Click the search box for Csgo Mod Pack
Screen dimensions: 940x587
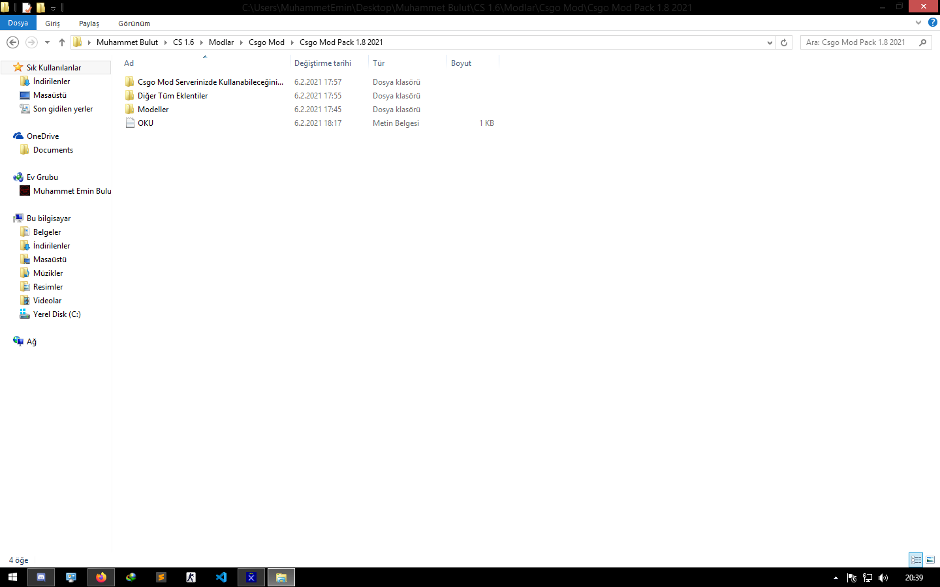(x=858, y=42)
